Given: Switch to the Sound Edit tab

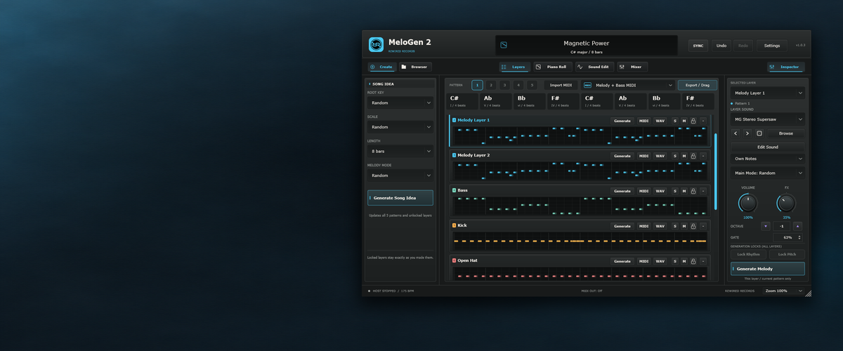Looking at the screenshot, I should click(594, 67).
